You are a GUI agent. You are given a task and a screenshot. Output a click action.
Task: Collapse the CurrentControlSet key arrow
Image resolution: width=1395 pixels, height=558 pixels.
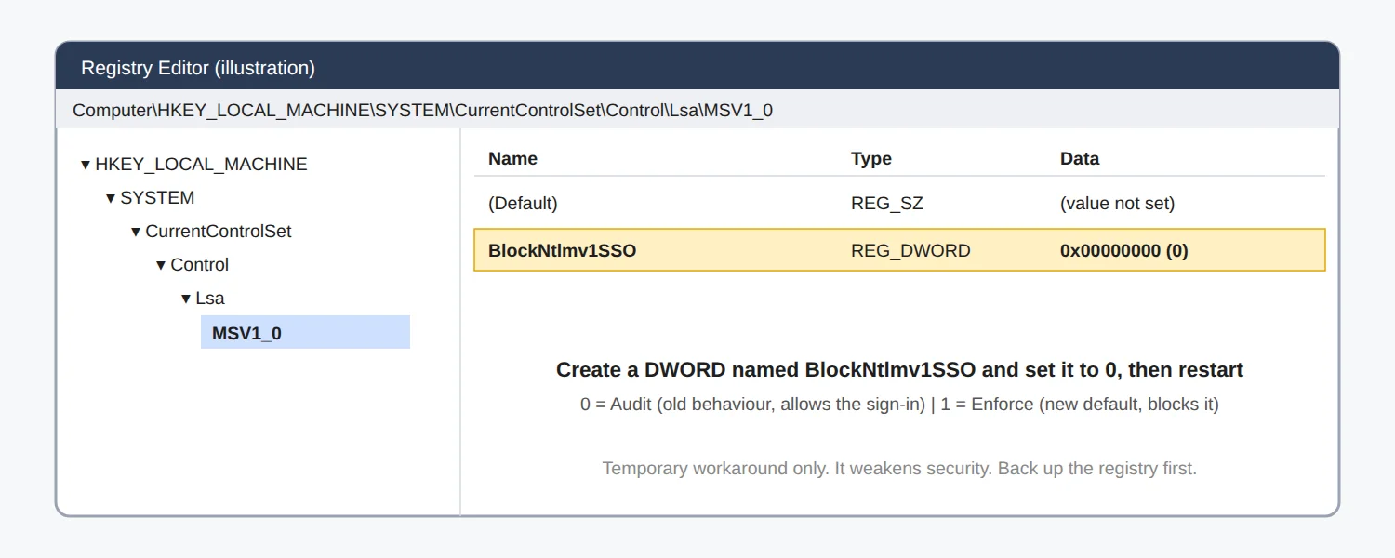point(136,232)
